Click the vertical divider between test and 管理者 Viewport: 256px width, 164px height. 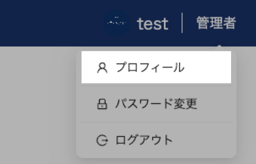182,23
